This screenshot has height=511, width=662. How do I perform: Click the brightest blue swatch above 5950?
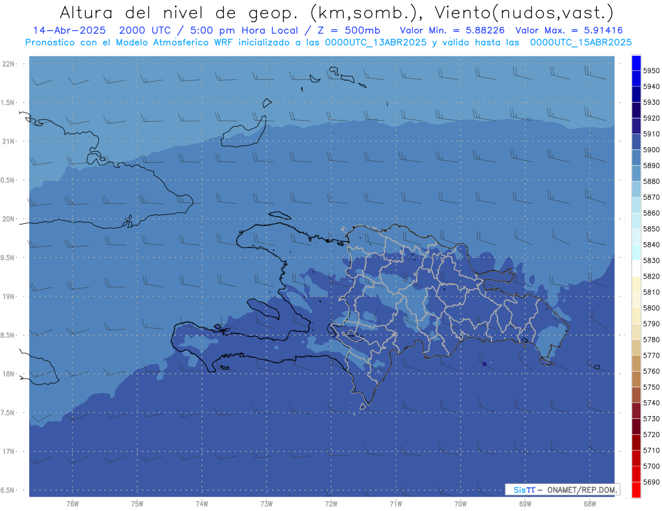tap(636, 63)
